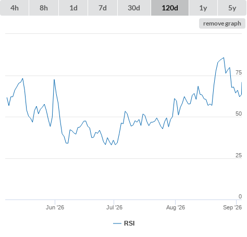This screenshot has height=237, width=247.
Task: Open the 30d time range
Action: pos(134,8)
